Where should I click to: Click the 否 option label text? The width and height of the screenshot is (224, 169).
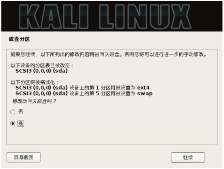(x=21, y=112)
